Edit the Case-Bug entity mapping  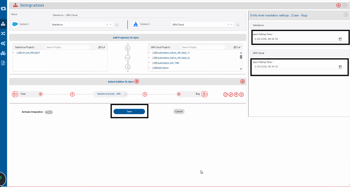pos(226,95)
